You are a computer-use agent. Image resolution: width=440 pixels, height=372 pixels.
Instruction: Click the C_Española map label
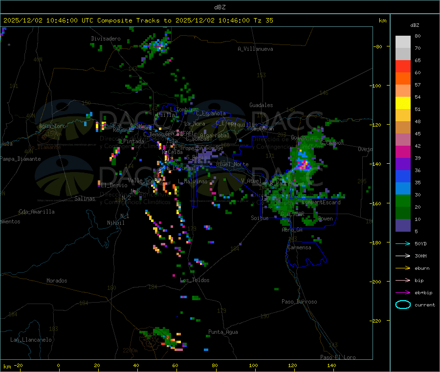(x=211, y=113)
